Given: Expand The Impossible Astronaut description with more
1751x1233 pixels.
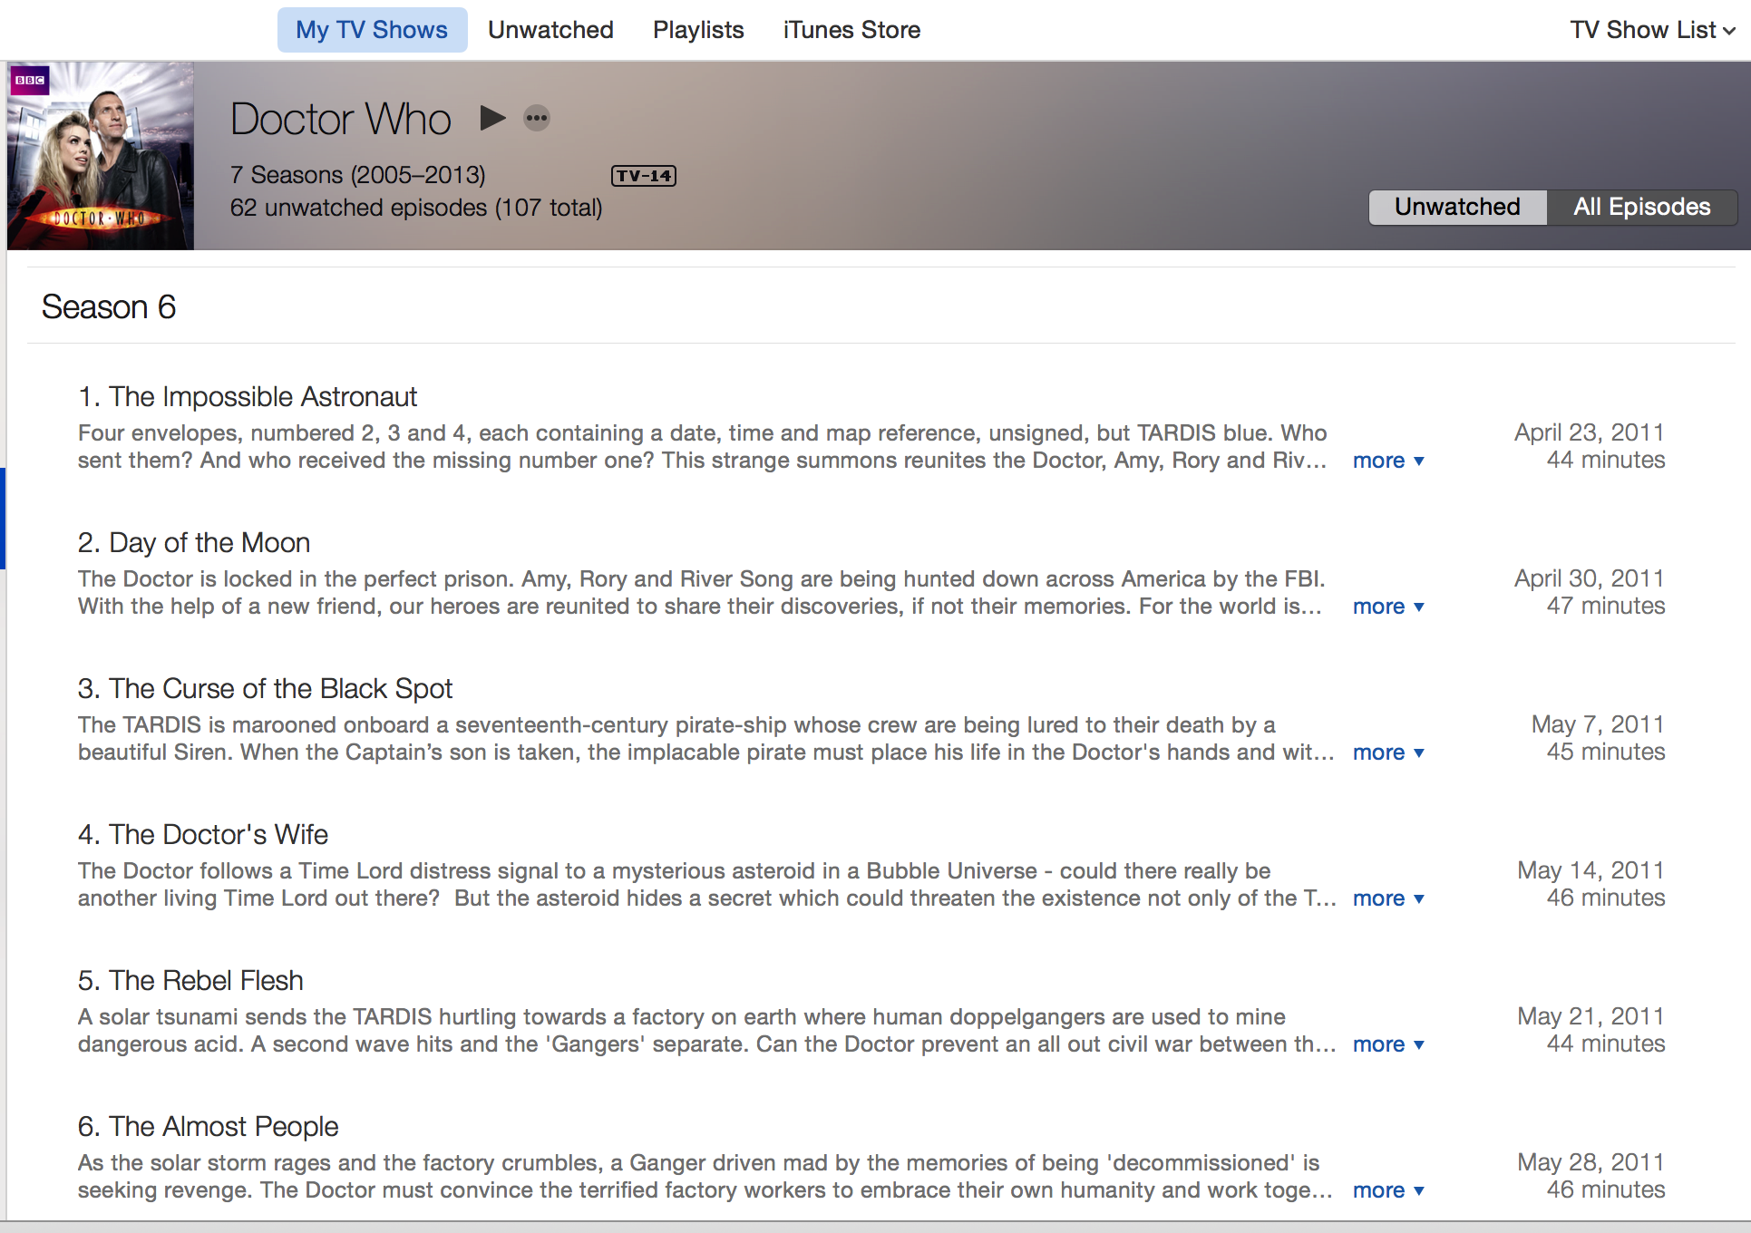Looking at the screenshot, I should click(x=1387, y=461).
